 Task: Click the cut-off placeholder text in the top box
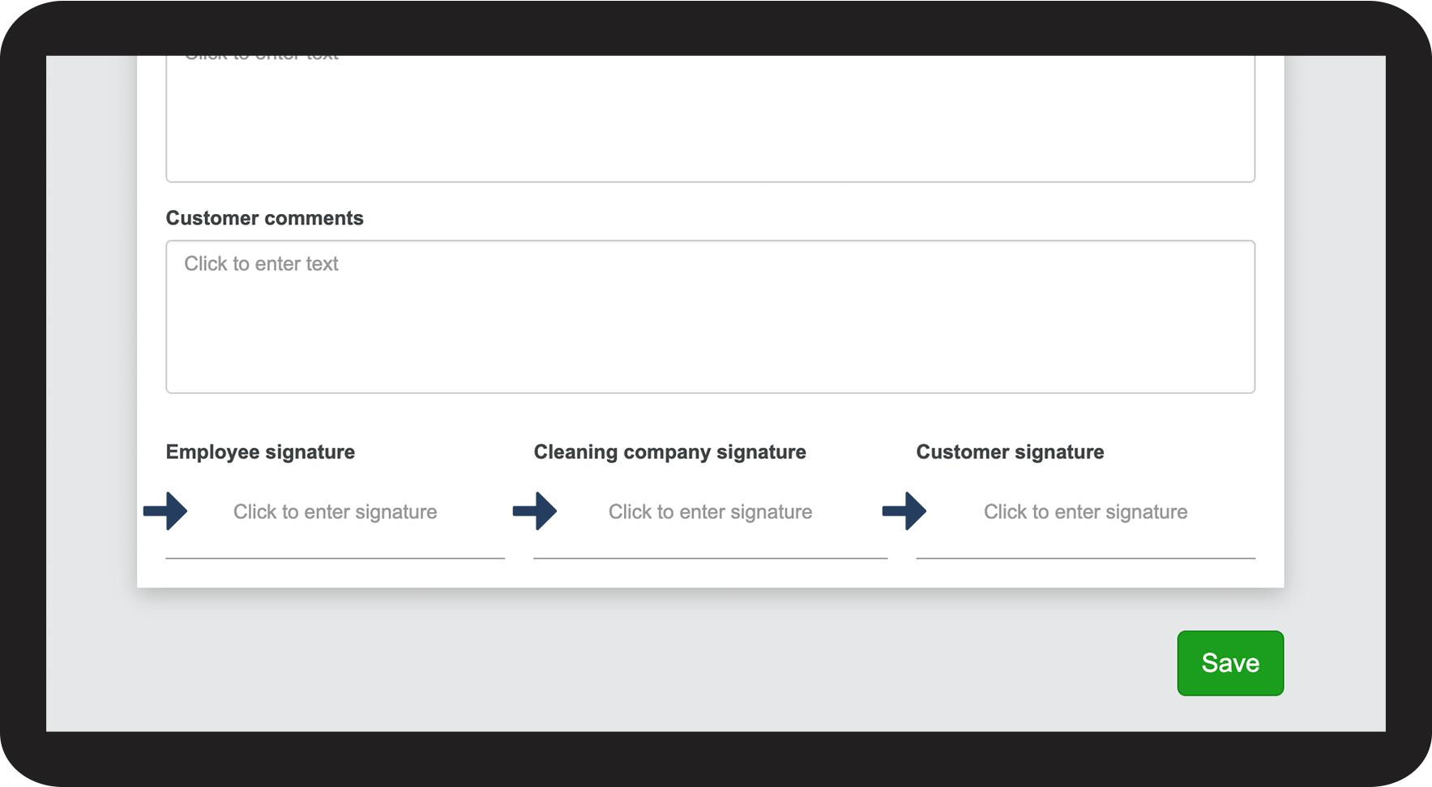(x=261, y=58)
